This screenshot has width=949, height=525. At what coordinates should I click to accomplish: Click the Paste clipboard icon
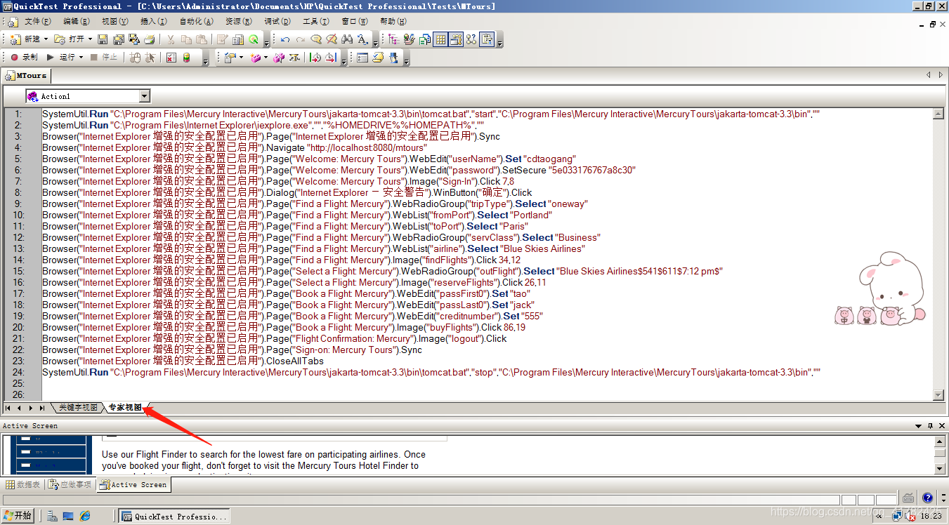[x=202, y=39]
